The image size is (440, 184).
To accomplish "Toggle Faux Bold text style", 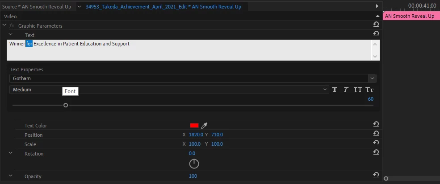I will (335, 90).
